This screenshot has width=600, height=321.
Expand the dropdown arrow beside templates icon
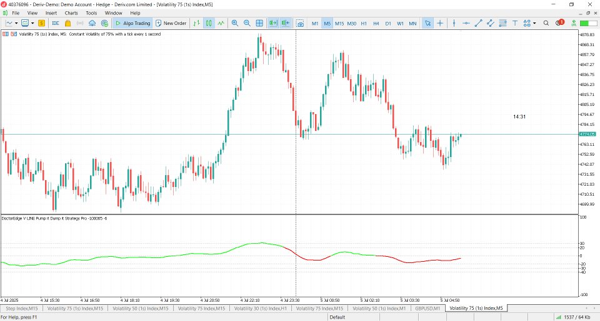[32, 23]
